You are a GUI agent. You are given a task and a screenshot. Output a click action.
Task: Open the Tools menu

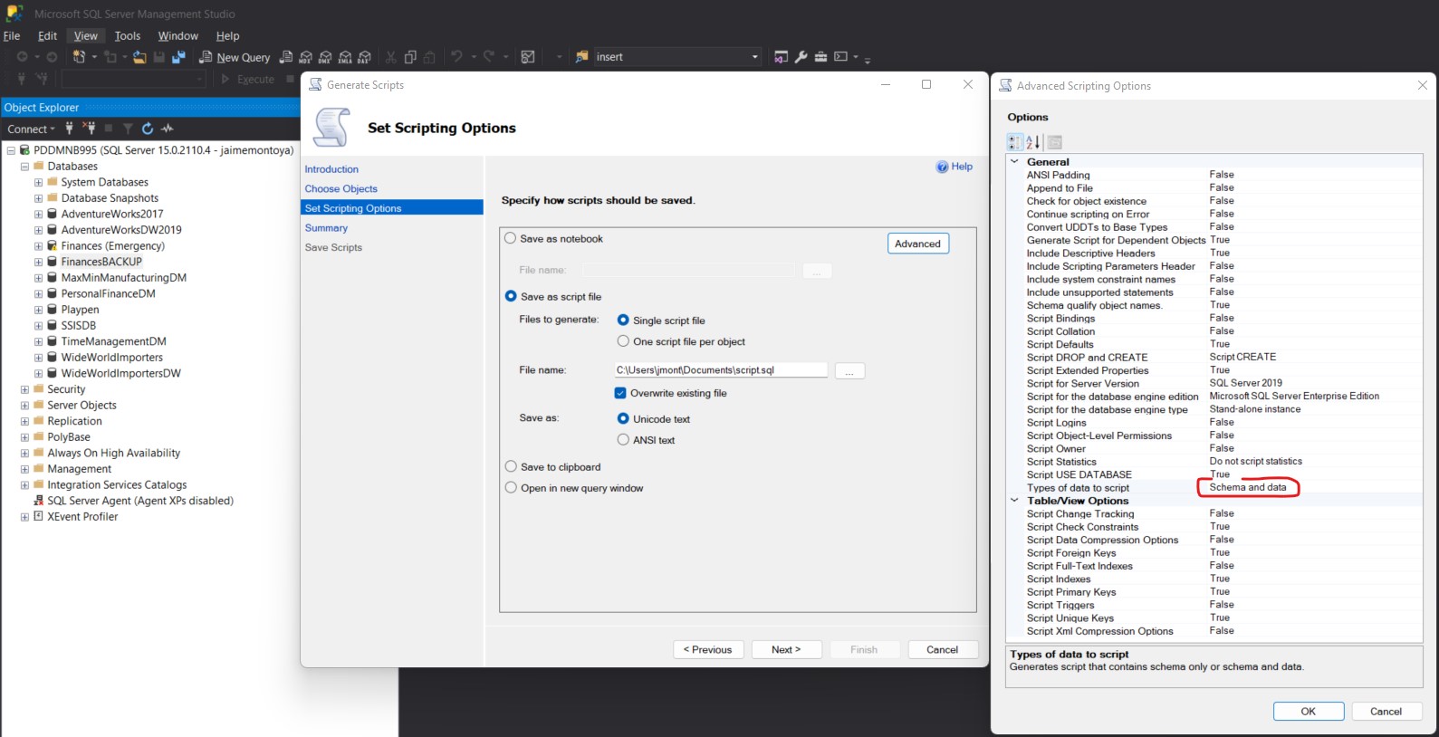(128, 36)
